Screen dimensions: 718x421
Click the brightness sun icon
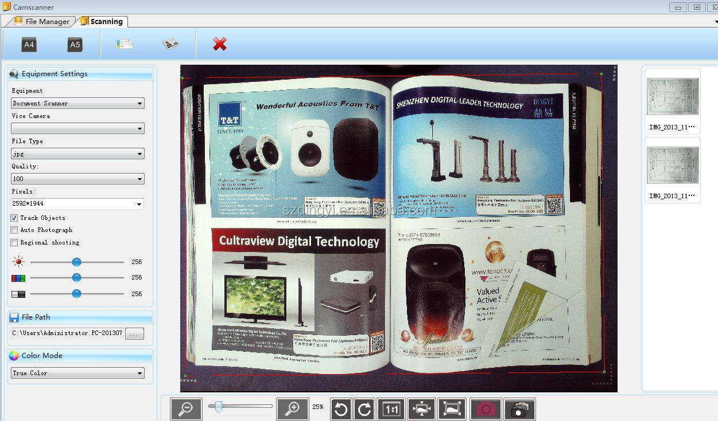tap(18, 262)
